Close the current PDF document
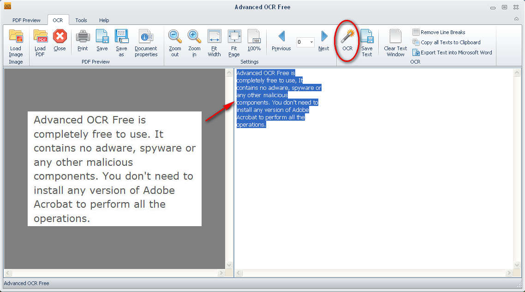525x292 pixels. (60, 37)
